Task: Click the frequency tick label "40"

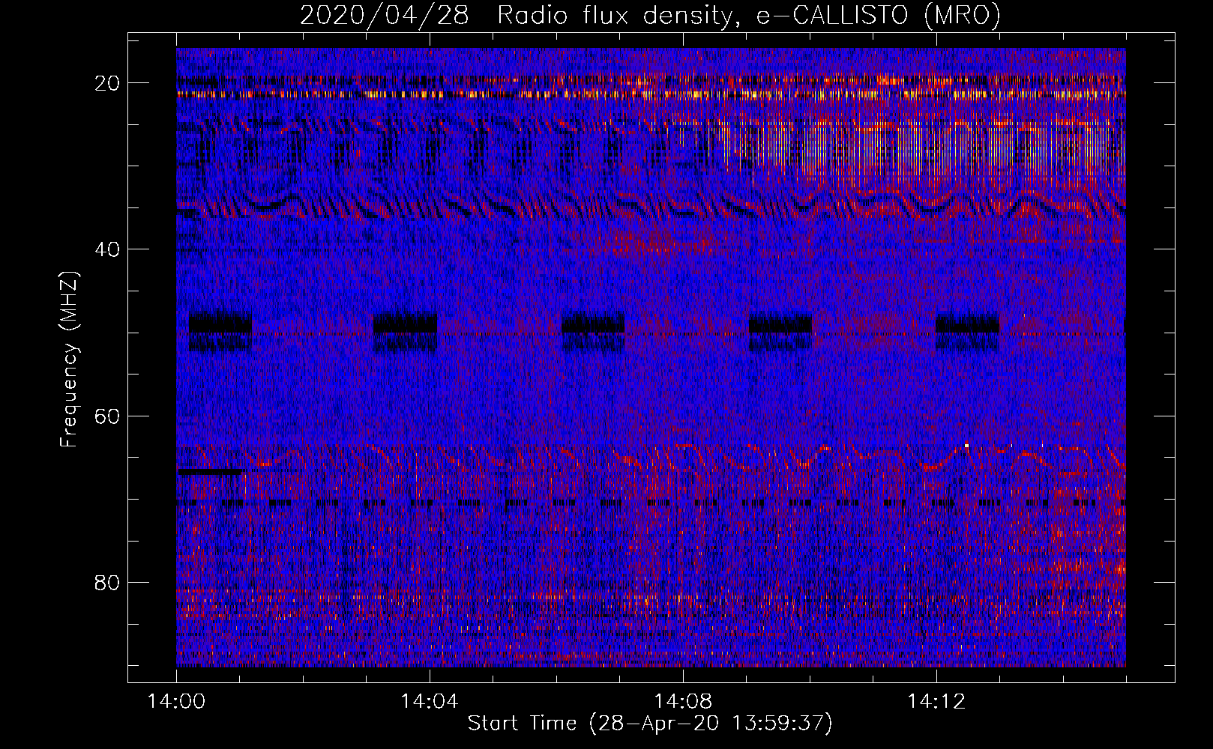Action: click(107, 249)
